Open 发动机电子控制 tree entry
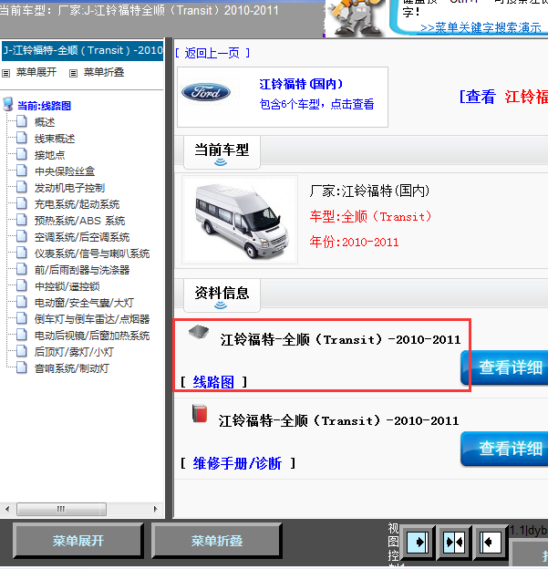The image size is (548, 569). (69, 188)
